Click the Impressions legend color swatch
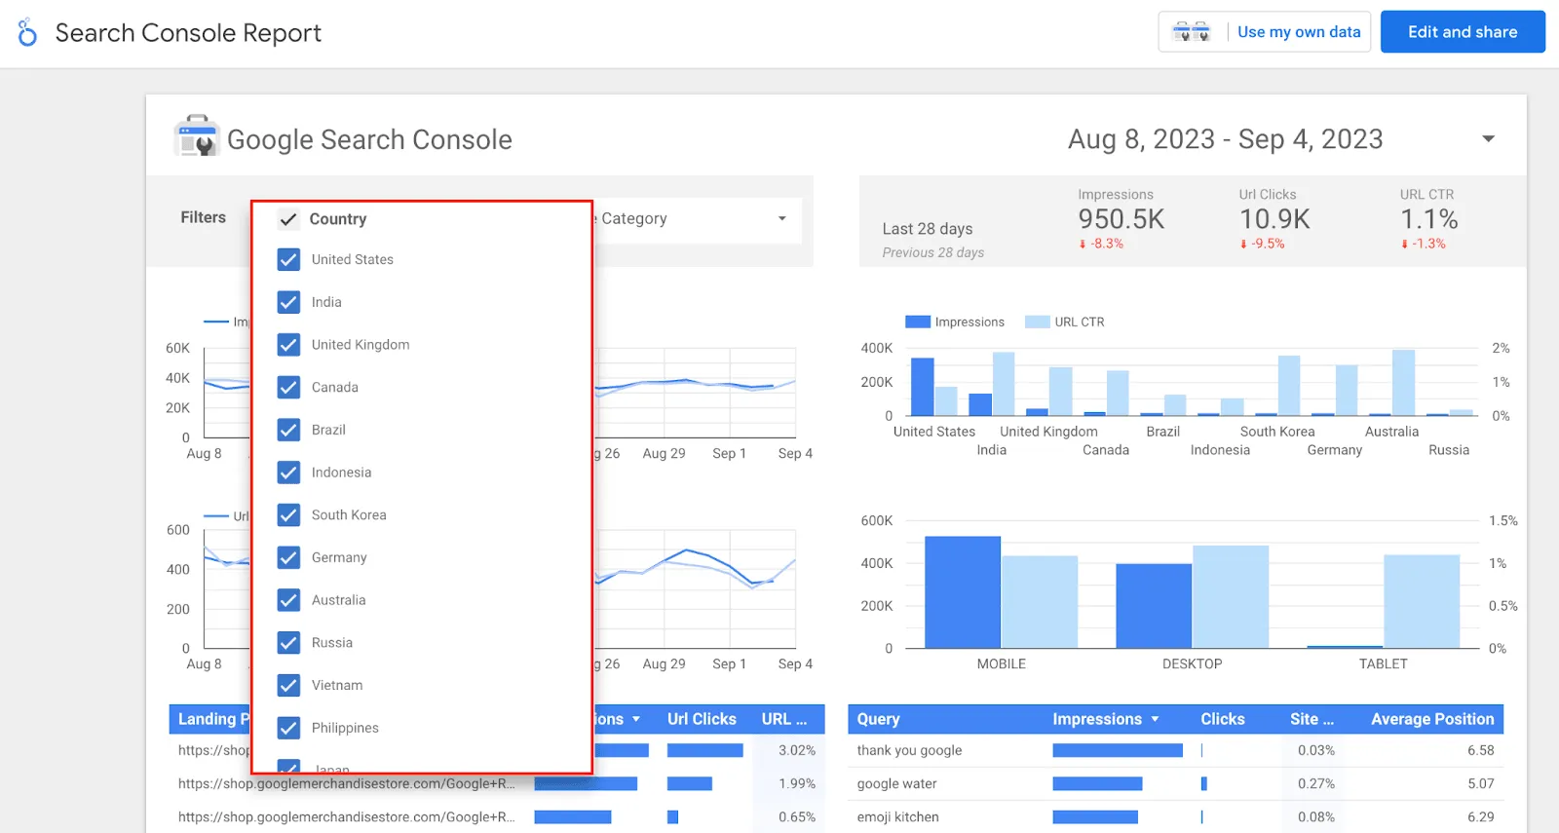This screenshot has height=833, width=1559. pos(917,322)
